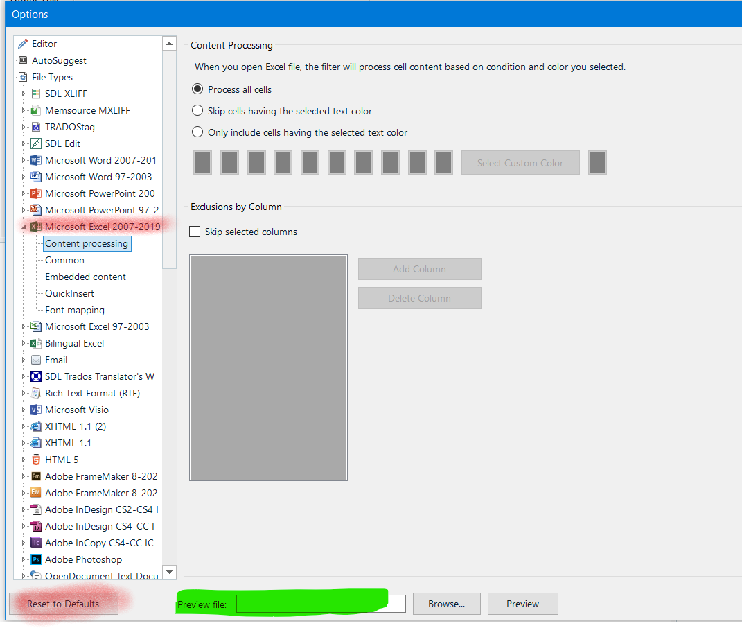
Task: Click the first Adobe FrameMaker 8-202 icon
Action: (x=36, y=476)
